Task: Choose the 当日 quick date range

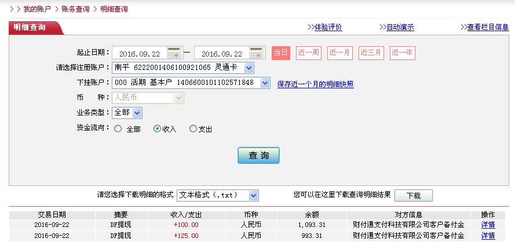Action: pos(280,53)
